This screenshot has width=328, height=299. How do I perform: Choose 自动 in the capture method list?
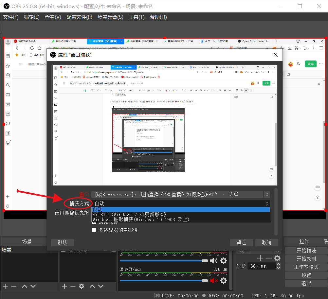tap(181, 209)
